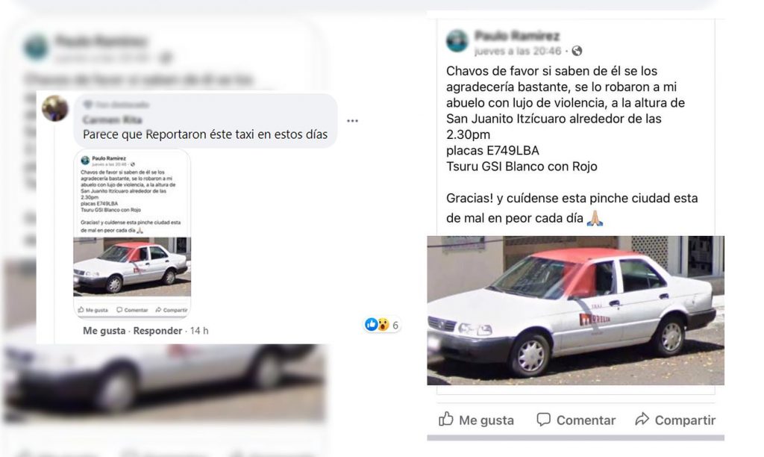764x457 pixels.
Task: Click the Comentar button label in right post
Action: pos(586,420)
